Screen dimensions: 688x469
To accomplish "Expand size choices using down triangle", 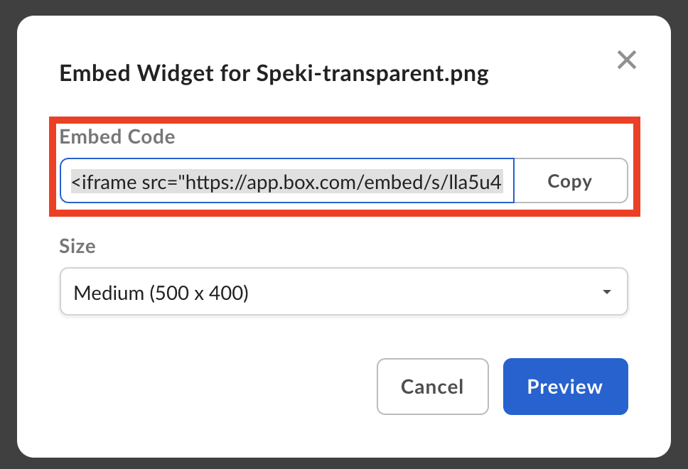I will click(607, 292).
